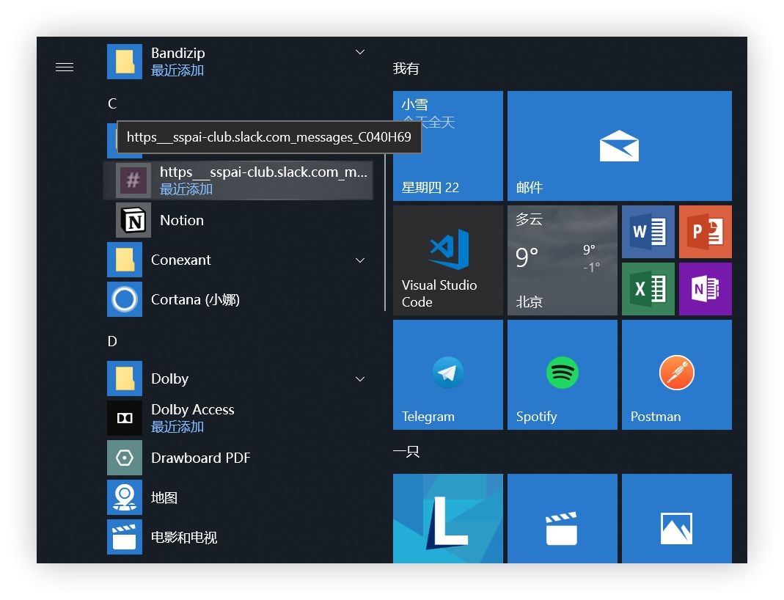Launch 地图 from the app list
Screen dimensions: 784x600
(164, 497)
